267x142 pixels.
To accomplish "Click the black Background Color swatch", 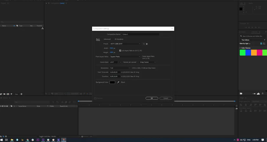I will 112,82.
